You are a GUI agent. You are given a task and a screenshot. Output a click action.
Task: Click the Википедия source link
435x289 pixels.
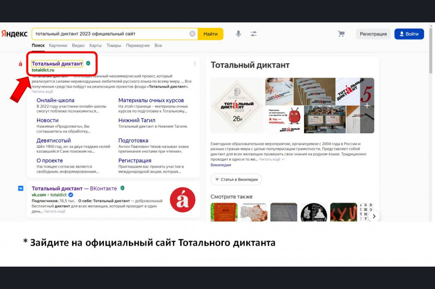click(221, 165)
